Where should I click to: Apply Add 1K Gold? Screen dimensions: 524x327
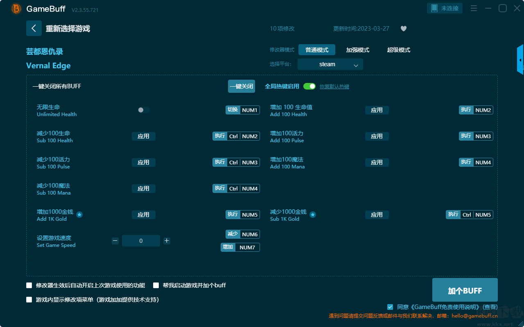(144, 215)
